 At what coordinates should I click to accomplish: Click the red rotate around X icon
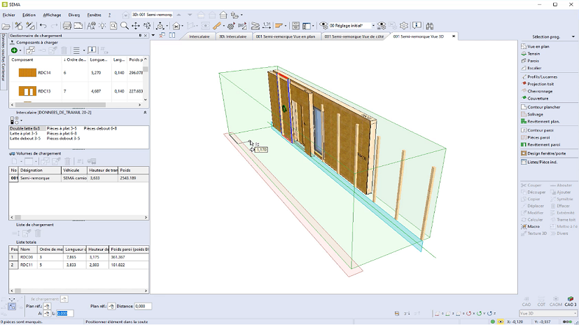[467, 313]
